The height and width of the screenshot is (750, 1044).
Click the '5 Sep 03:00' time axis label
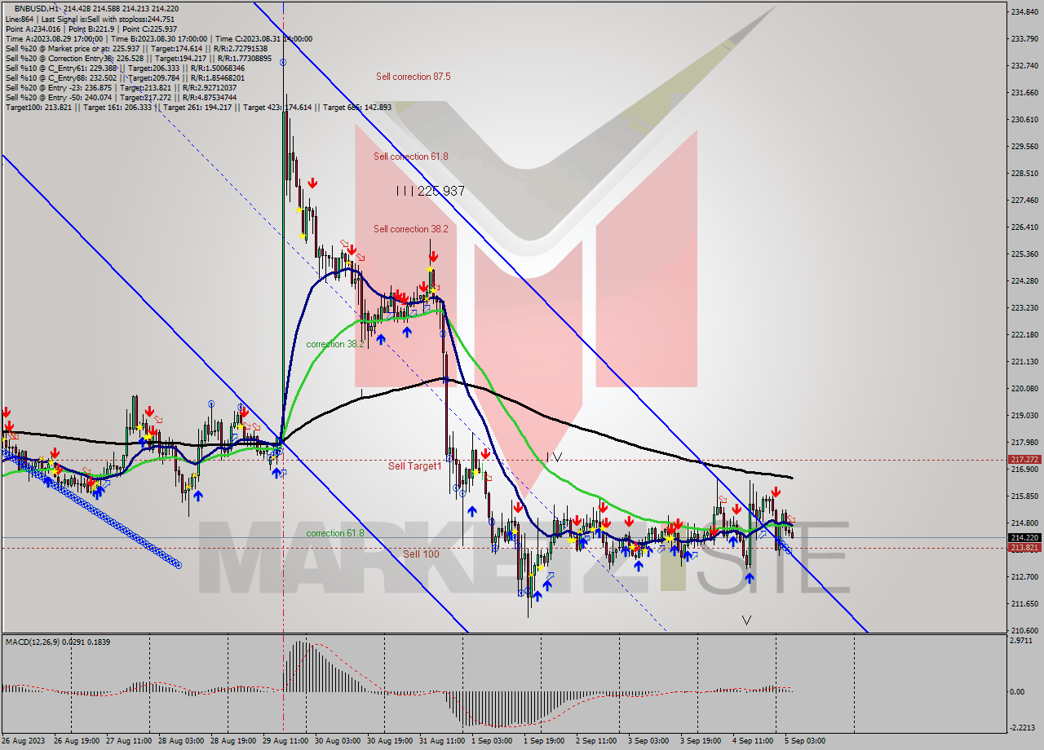pos(805,741)
